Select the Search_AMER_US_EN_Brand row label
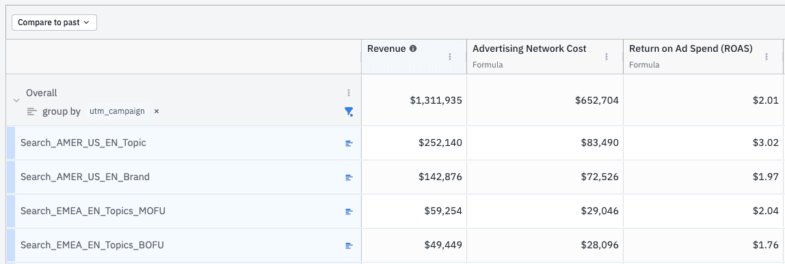 85,177
